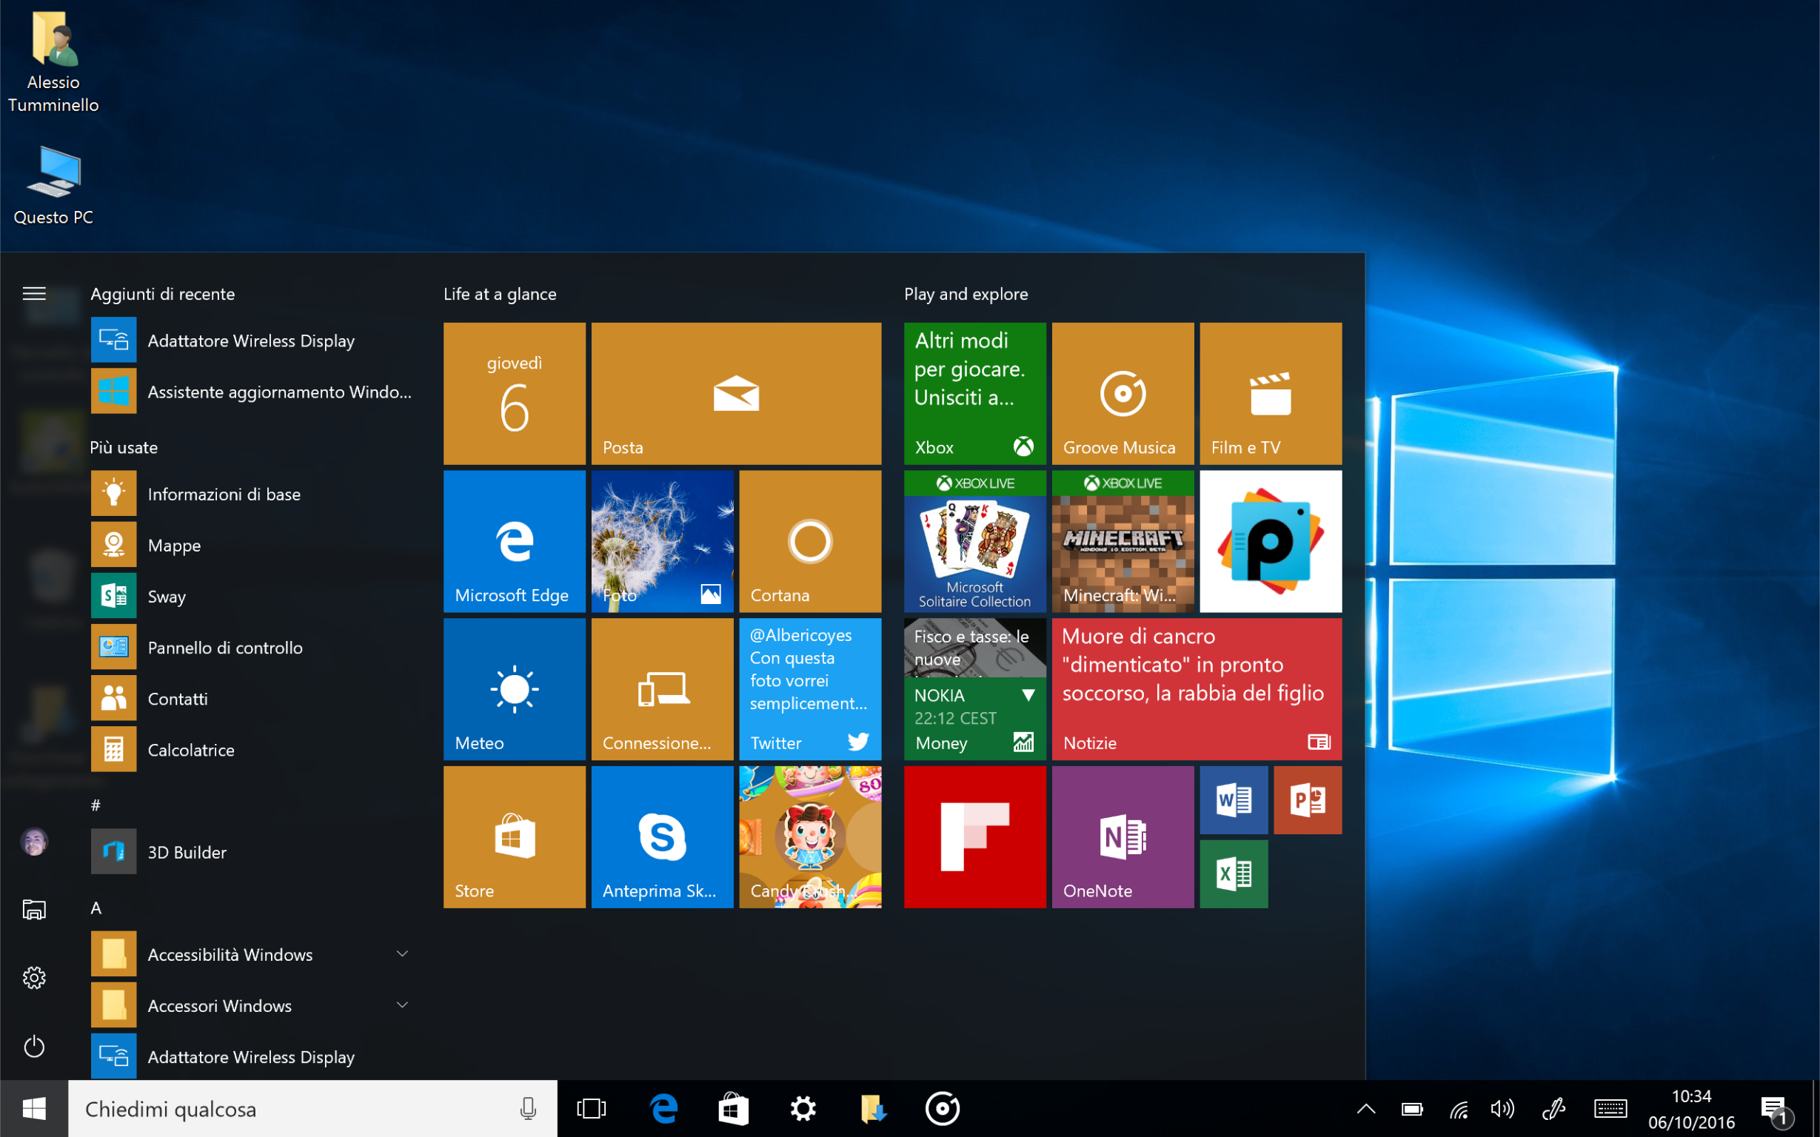Open Assistente aggiornamento Windows entry
Viewport: 1820px width, 1137px height.
coord(252,392)
